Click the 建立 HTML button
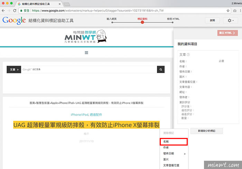This screenshot has width=242, height=169. coord(227,33)
